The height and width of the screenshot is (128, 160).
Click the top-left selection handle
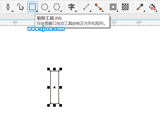coord(49,69)
